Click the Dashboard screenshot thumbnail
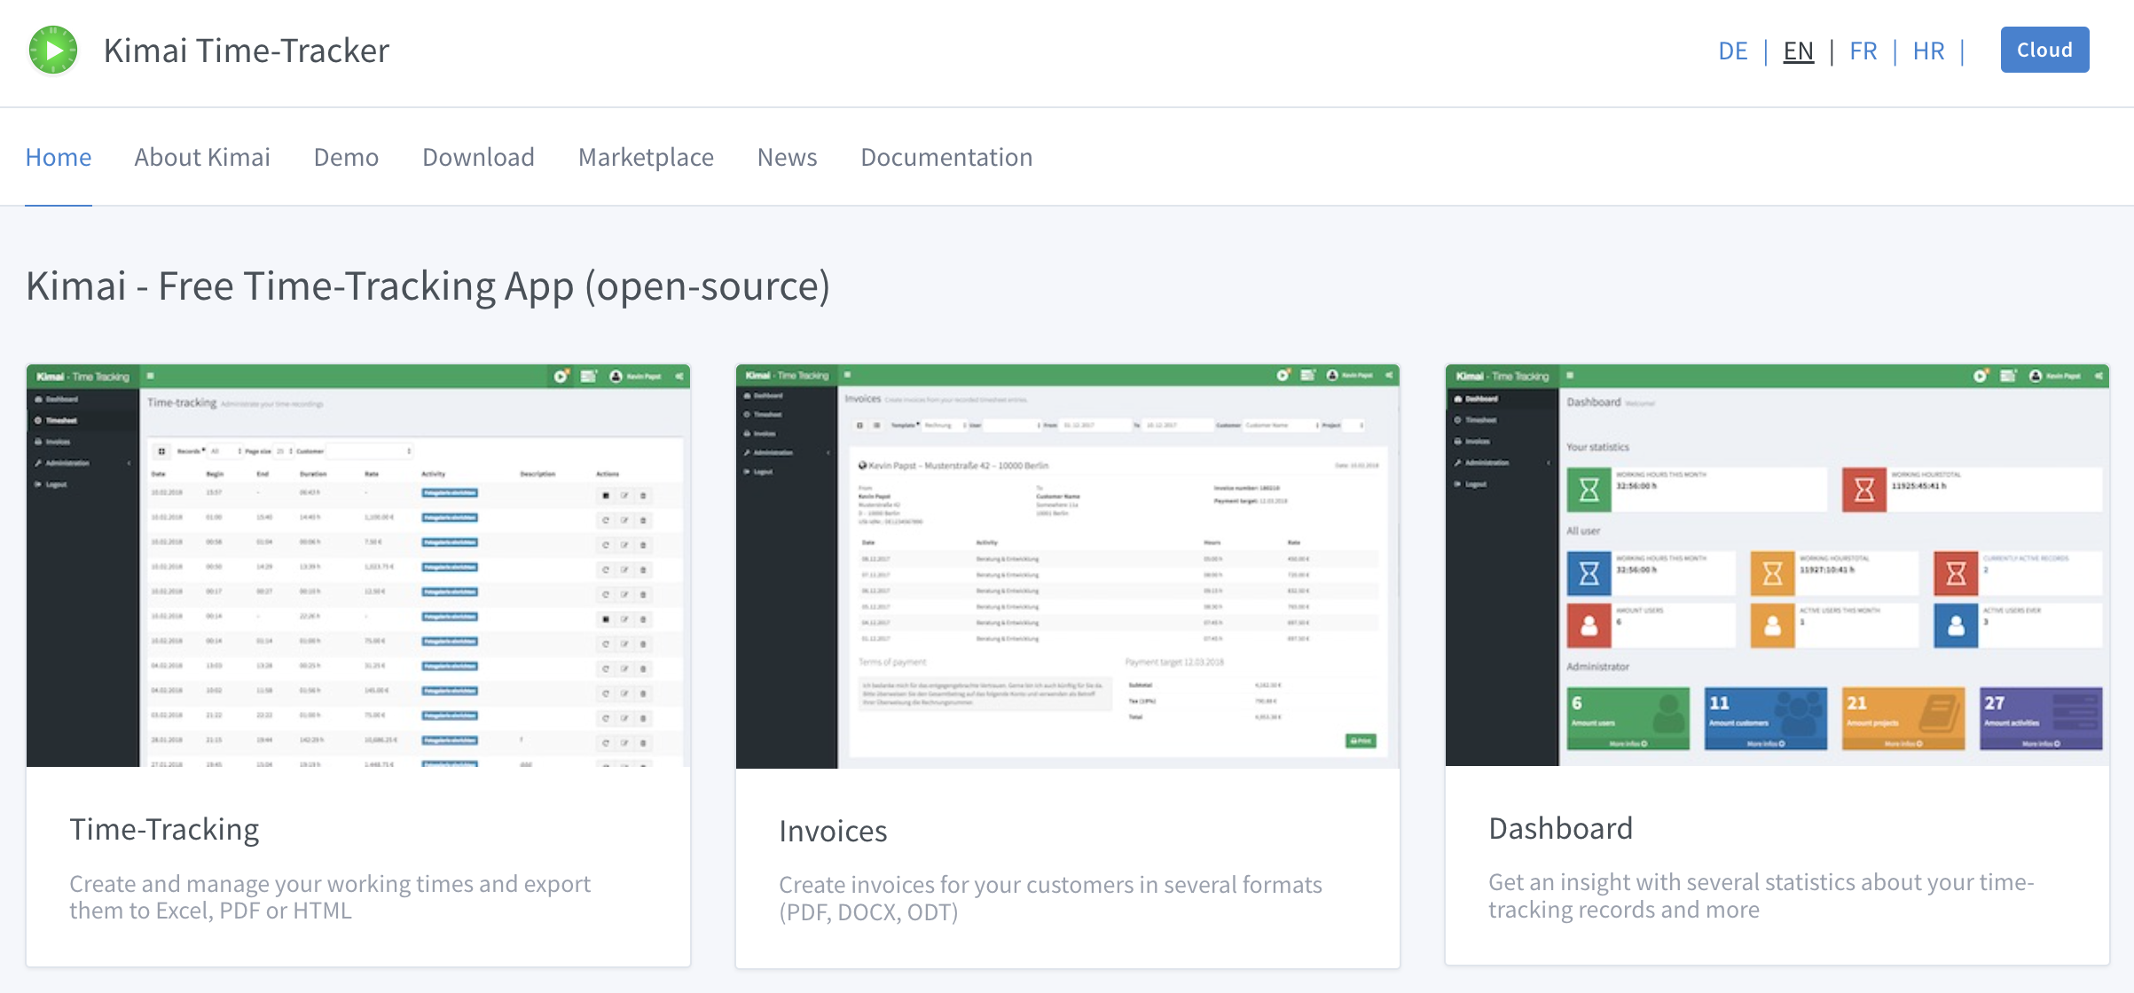 coord(1777,566)
